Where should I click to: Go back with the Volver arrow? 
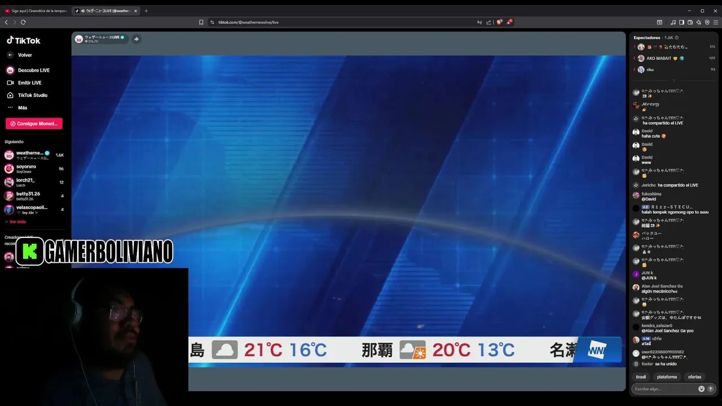click(10, 55)
